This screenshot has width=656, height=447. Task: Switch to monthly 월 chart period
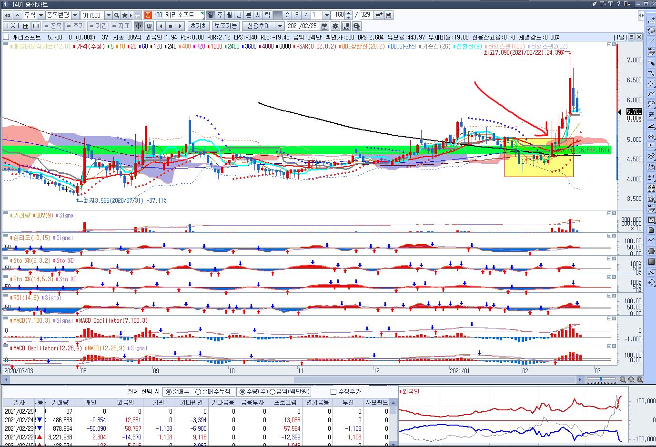coord(229,15)
